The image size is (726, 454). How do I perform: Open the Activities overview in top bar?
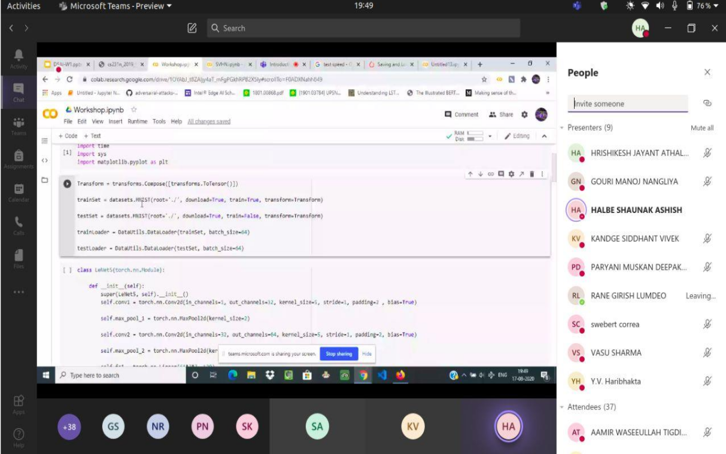[x=23, y=6]
